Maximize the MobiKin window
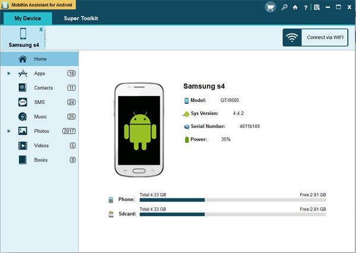The image size is (356, 253). 338,7
